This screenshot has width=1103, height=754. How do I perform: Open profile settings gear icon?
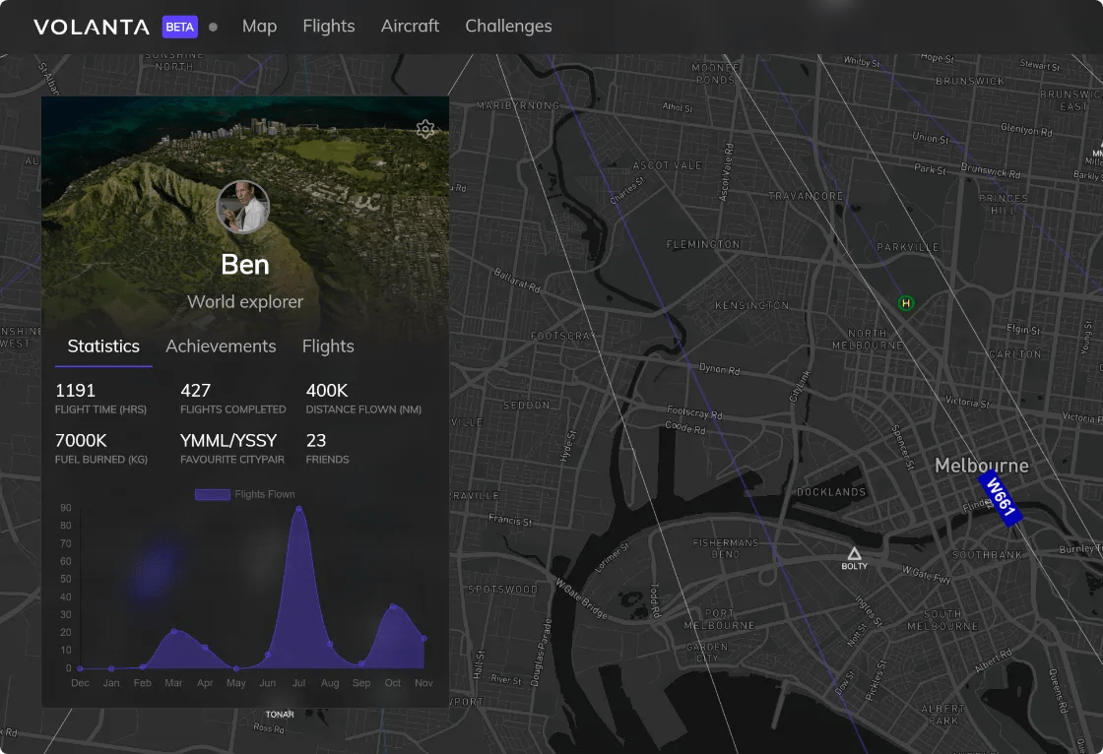click(425, 129)
